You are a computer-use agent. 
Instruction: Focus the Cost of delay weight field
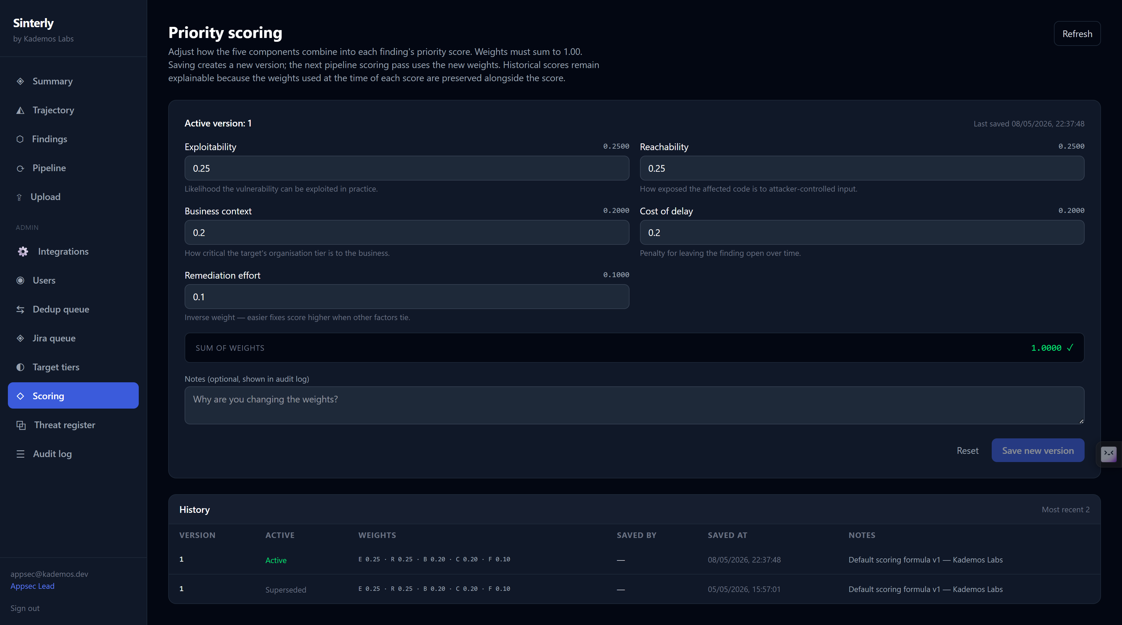[x=862, y=232]
